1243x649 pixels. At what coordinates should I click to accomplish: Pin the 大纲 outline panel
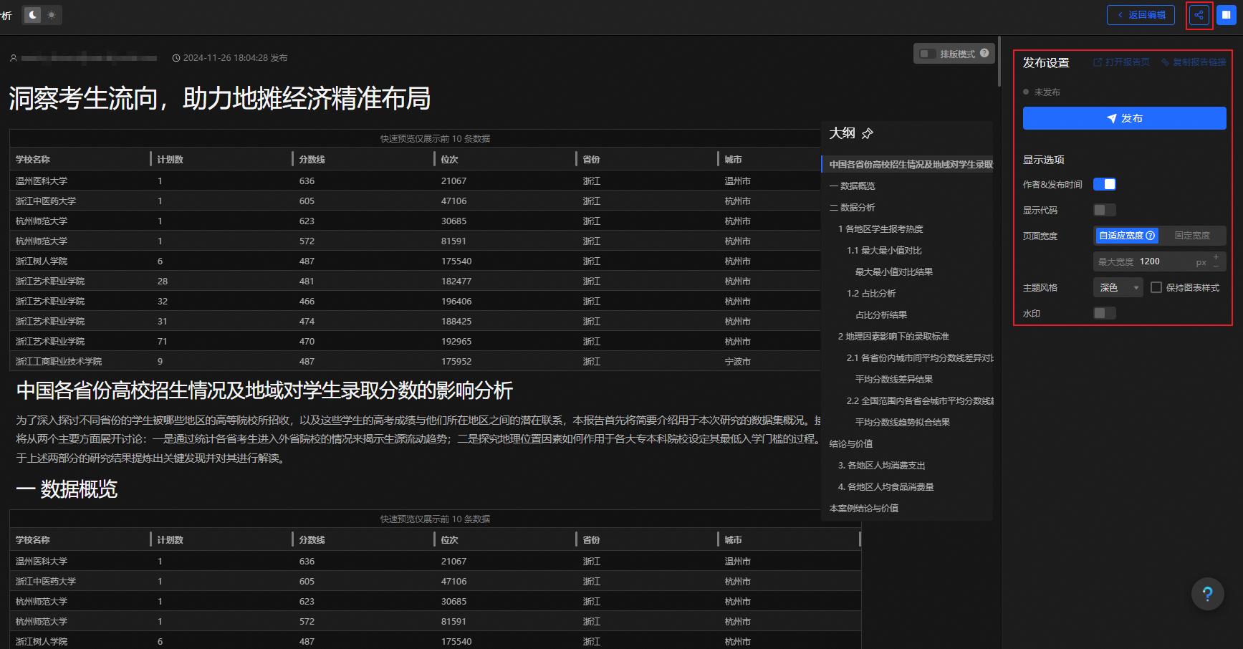868,133
